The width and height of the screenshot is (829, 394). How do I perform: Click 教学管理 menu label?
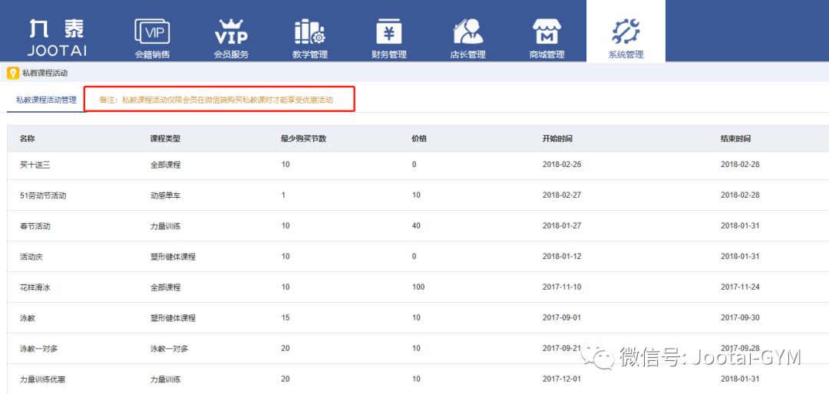310,54
